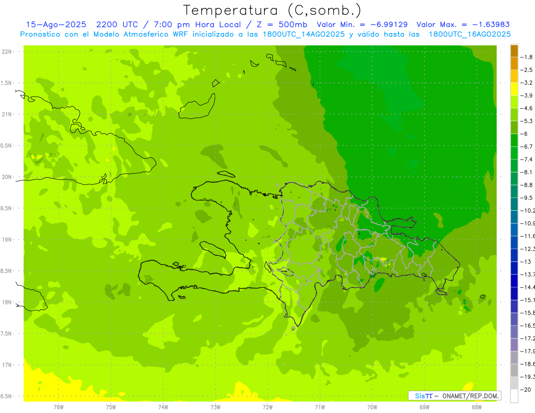Click the '-1.8' legend value
Image resolution: width=535 pixels, height=413 pixels.
(x=527, y=57)
